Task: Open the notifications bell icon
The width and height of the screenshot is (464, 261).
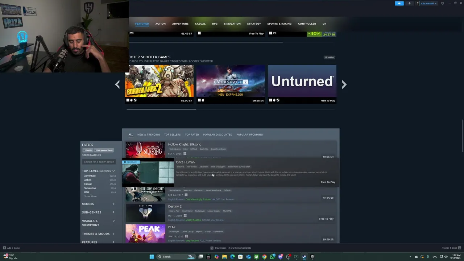Action: (x=410, y=3)
